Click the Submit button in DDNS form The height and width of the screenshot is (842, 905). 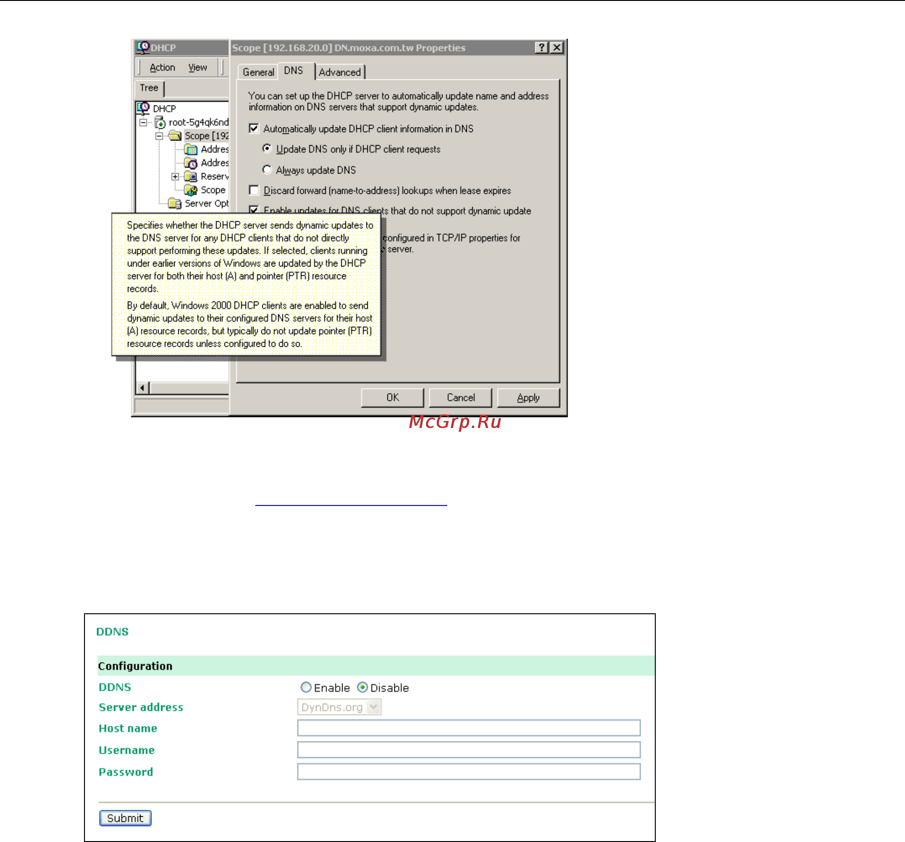pyautogui.click(x=125, y=818)
